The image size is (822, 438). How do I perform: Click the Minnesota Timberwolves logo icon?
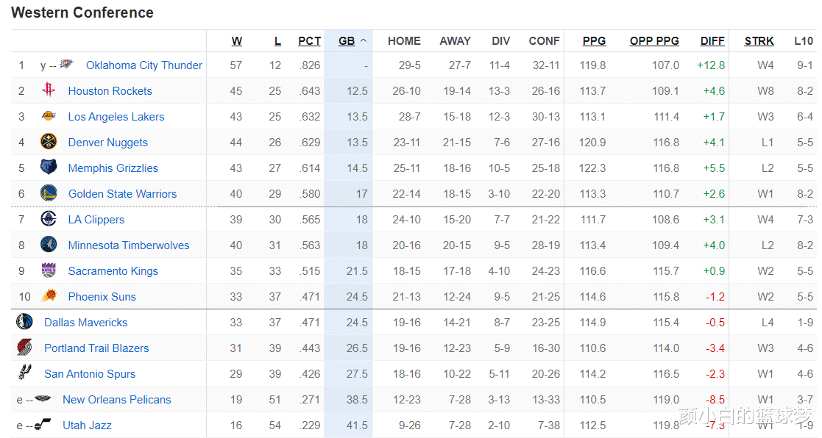tap(49, 245)
